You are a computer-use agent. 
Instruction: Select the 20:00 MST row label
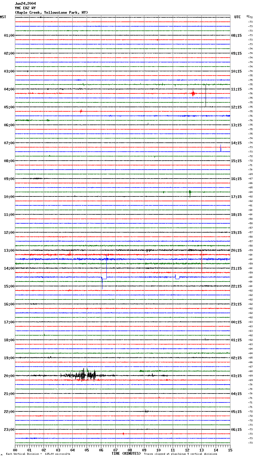[9, 376]
